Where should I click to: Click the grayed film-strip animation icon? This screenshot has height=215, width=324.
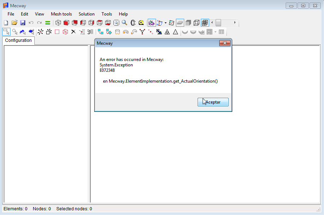(209, 32)
